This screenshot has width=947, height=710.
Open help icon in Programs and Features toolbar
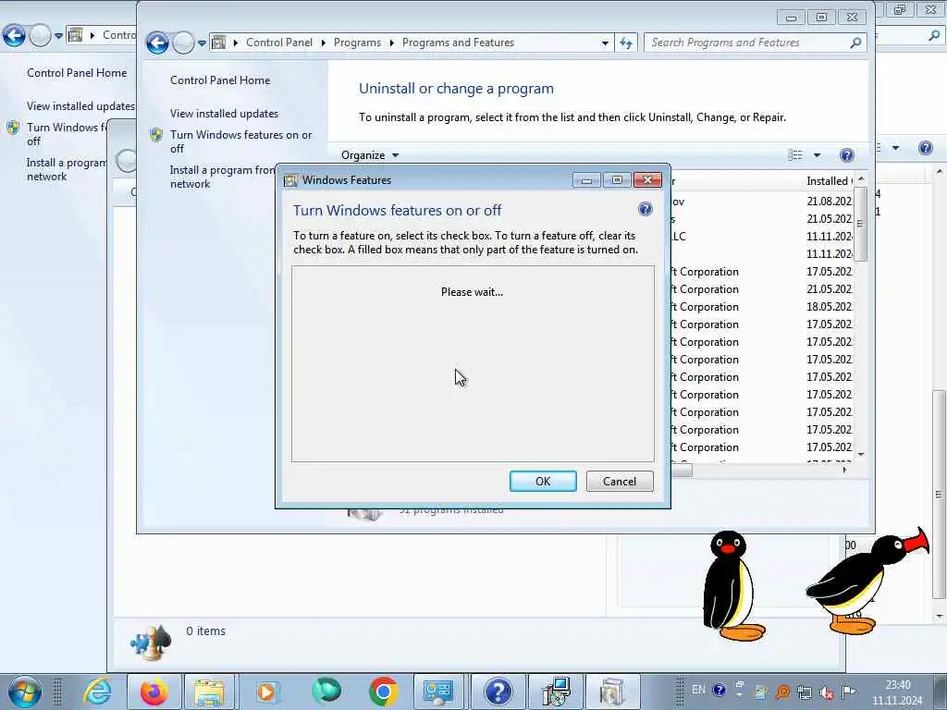click(847, 155)
